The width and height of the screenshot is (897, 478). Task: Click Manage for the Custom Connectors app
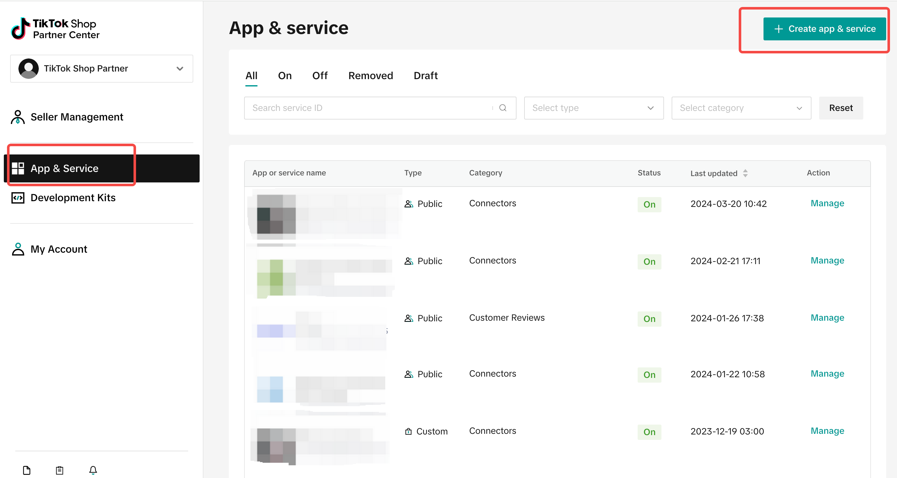click(827, 431)
